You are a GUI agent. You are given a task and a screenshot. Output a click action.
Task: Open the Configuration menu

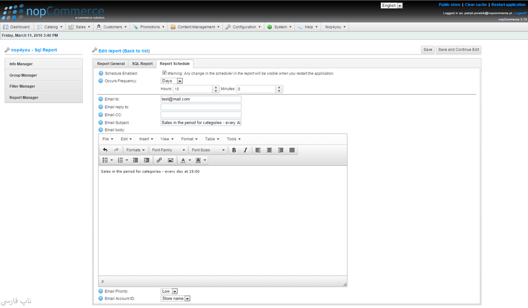244,27
